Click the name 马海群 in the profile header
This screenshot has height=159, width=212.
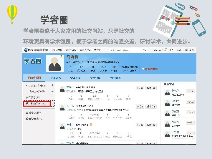pyautogui.click(x=72, y=57)
